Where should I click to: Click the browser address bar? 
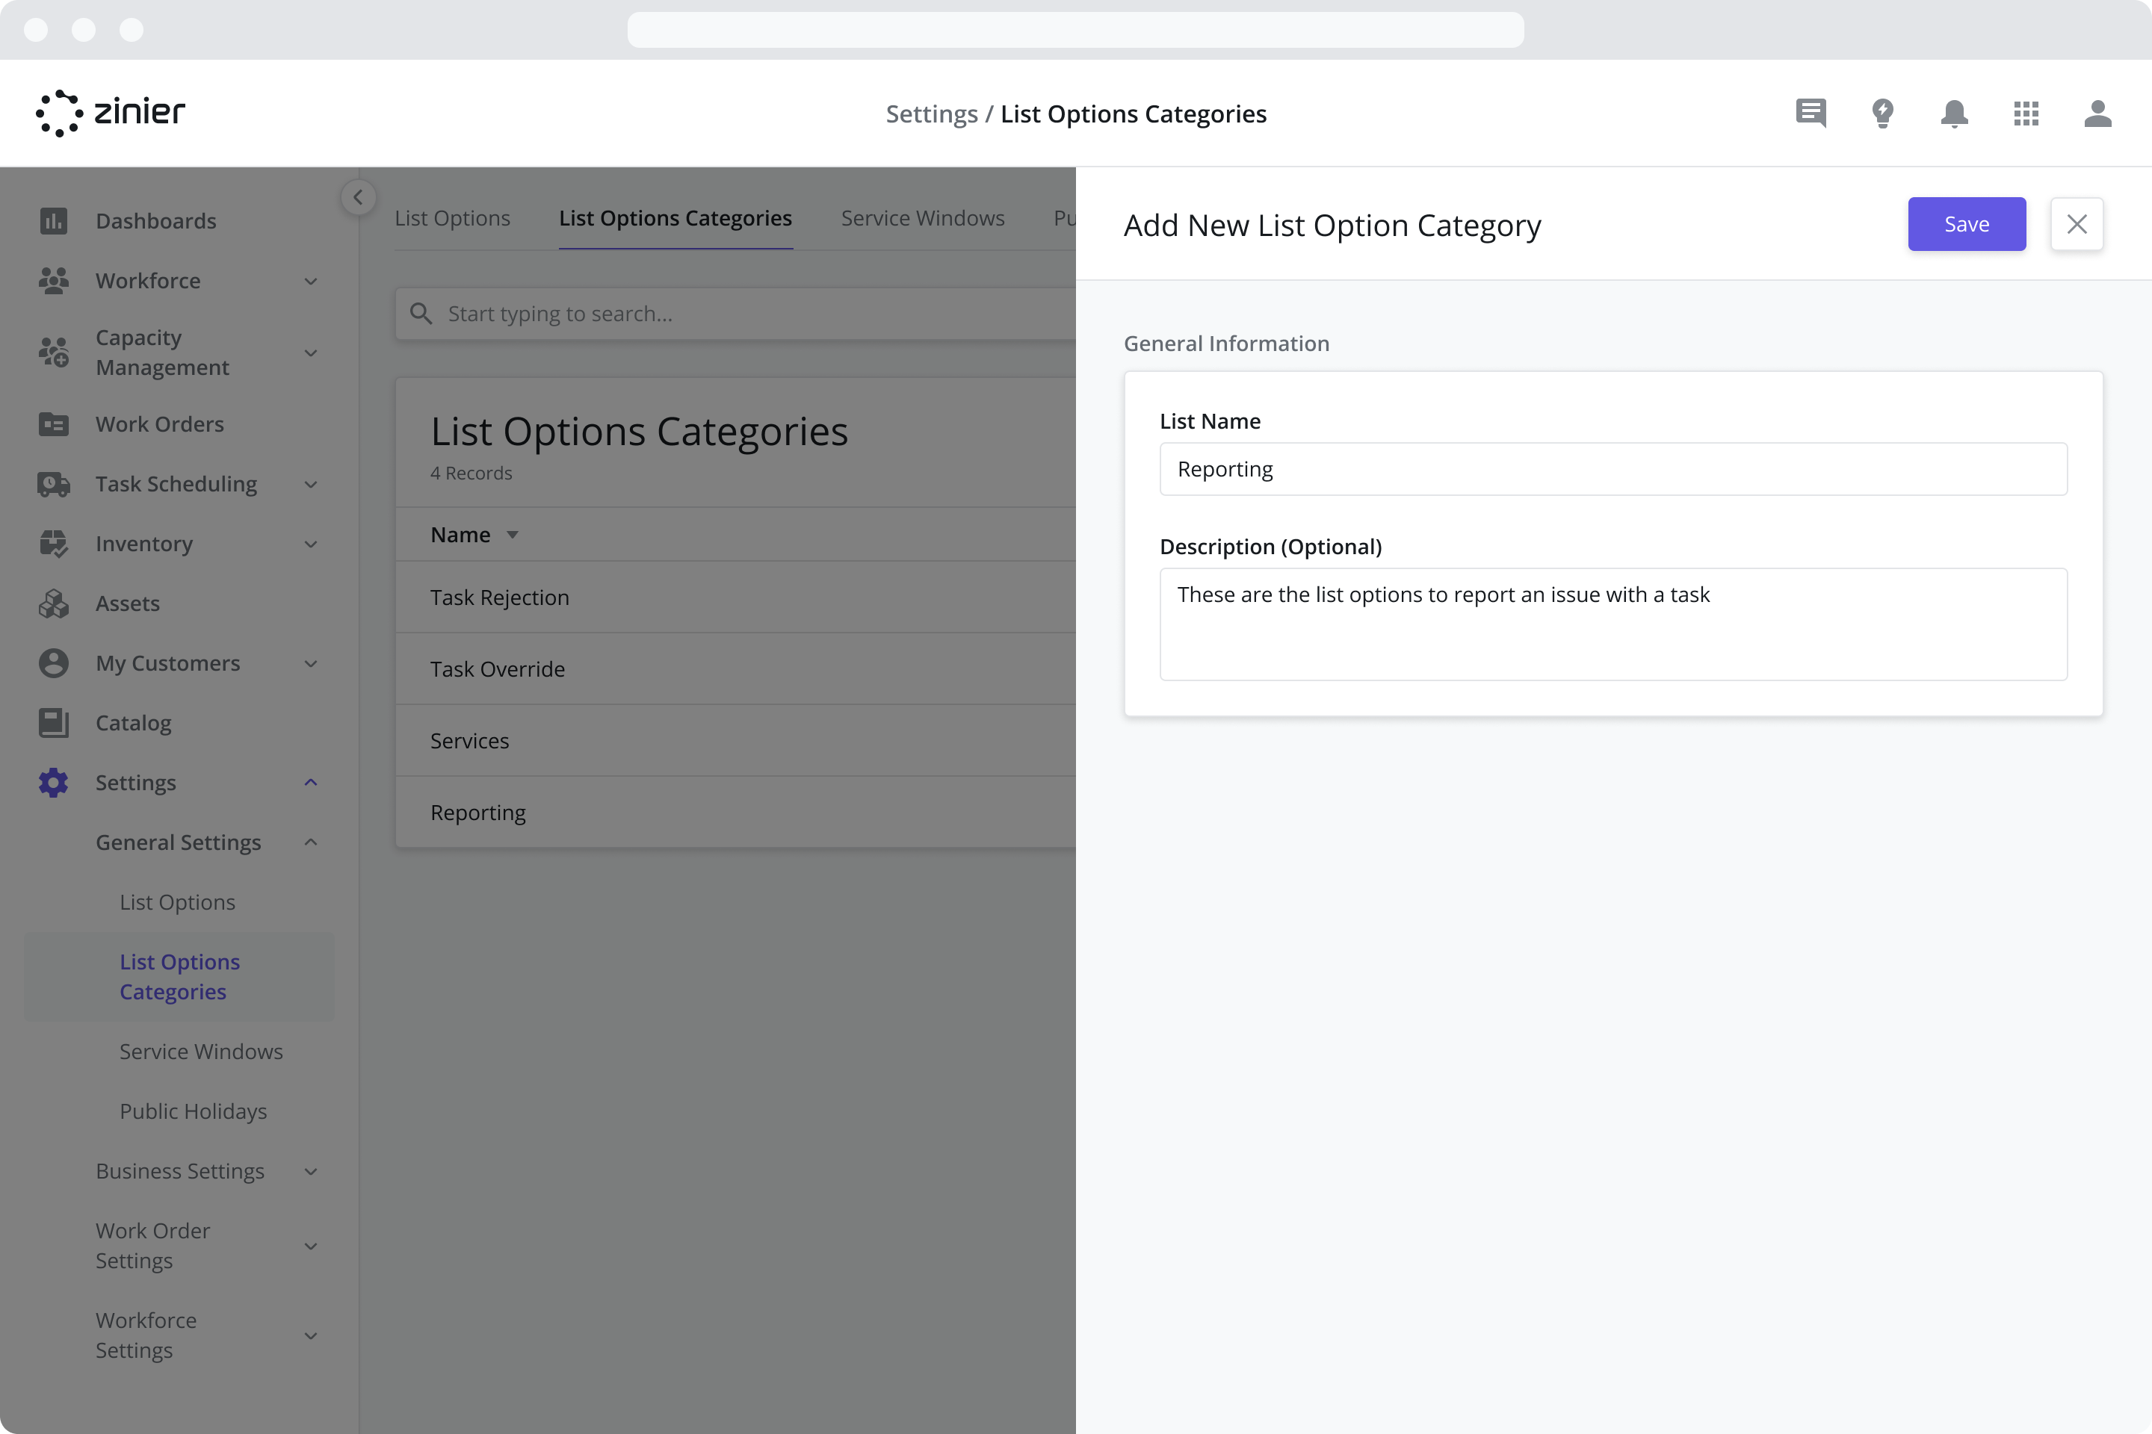pos(1075,29)
